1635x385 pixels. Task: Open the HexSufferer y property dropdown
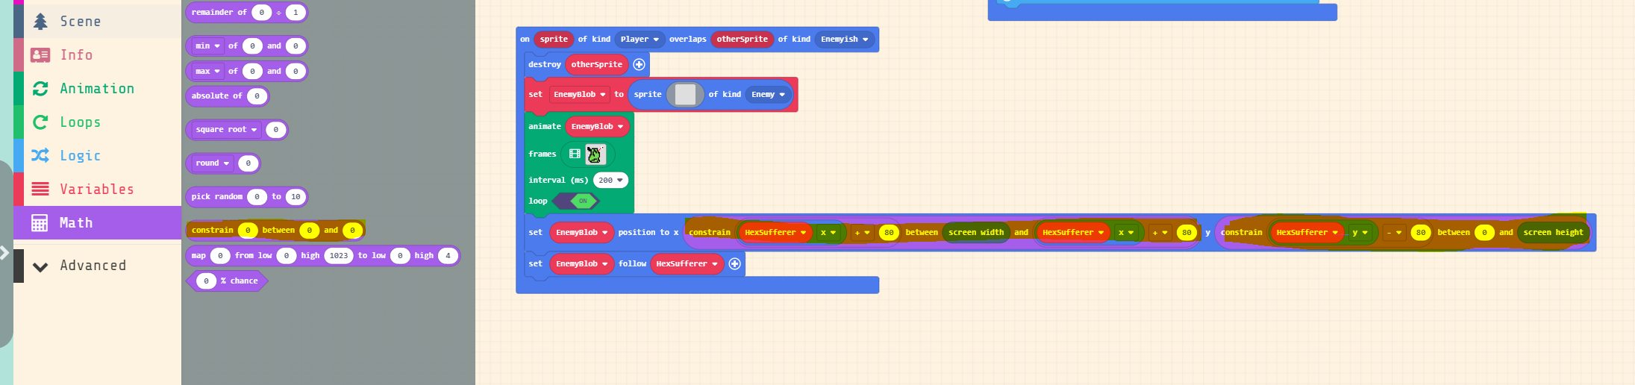click(1360, 232)
